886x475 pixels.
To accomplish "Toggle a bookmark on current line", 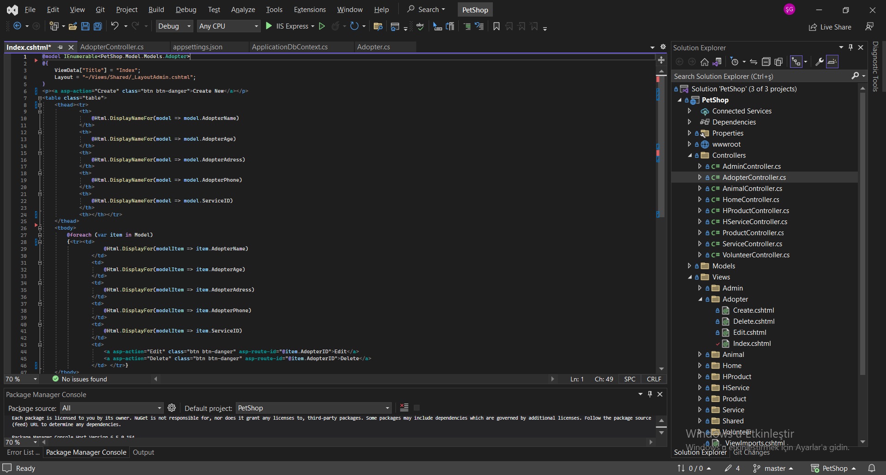I will 497,26.
